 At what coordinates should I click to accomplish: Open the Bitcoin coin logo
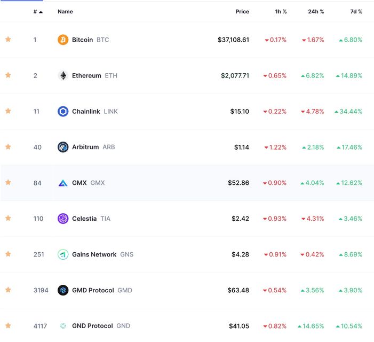coord(63,40)
